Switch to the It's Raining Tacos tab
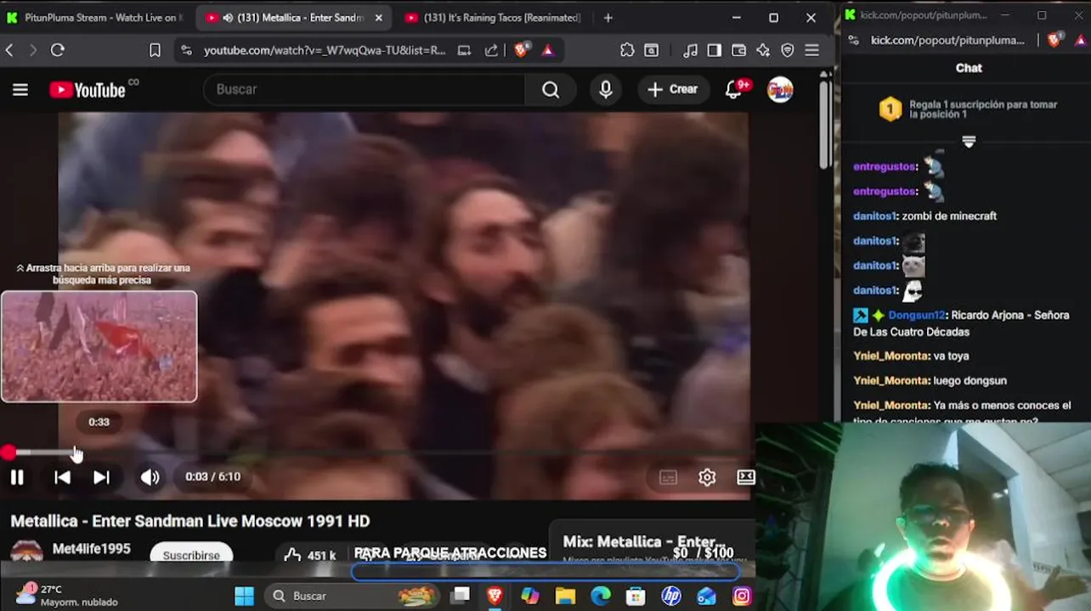Image resolution: width=1091 pixels, height=611 pixels. click(493, 18)
